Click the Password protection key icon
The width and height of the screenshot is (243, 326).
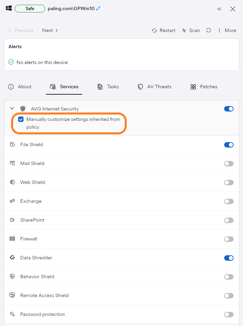pyautogui.click(x=12, y=314)
